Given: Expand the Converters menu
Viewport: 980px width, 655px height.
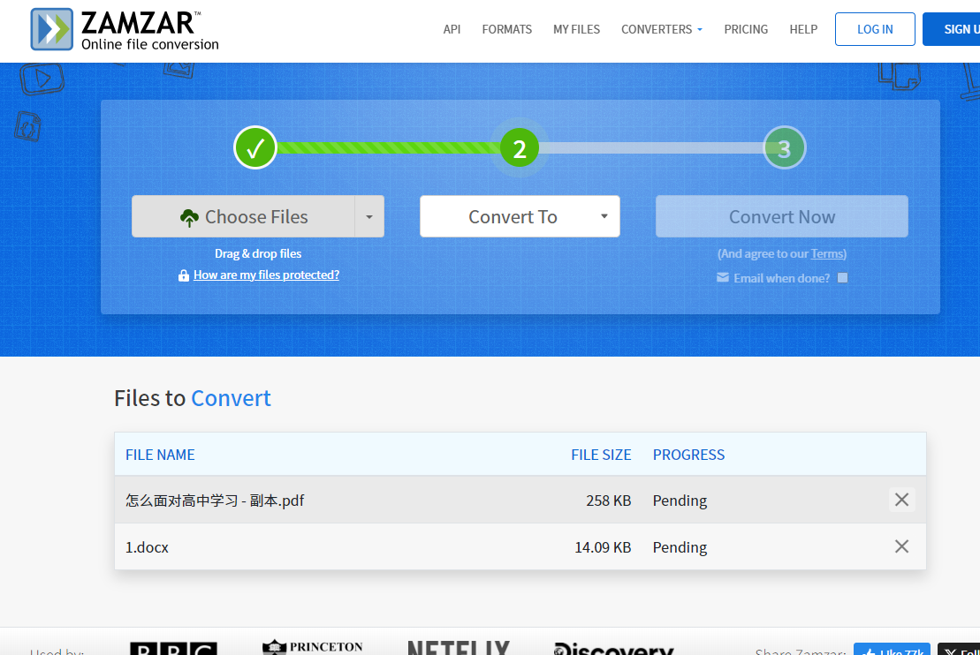Looking at the screenshot, I should (x=662, y=29).
